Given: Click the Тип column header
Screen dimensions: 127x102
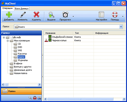Looking at the screenshot, I should click(x=83, y=33).
